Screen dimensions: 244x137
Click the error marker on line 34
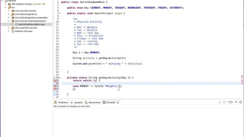coord(55,89)
